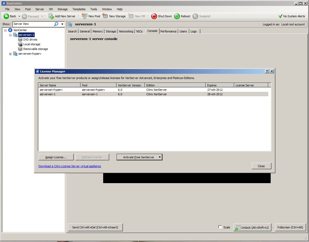This screenshot has width=309, height=242.
Task: Switch to the Users tab
Action: (x=183, y=31)
